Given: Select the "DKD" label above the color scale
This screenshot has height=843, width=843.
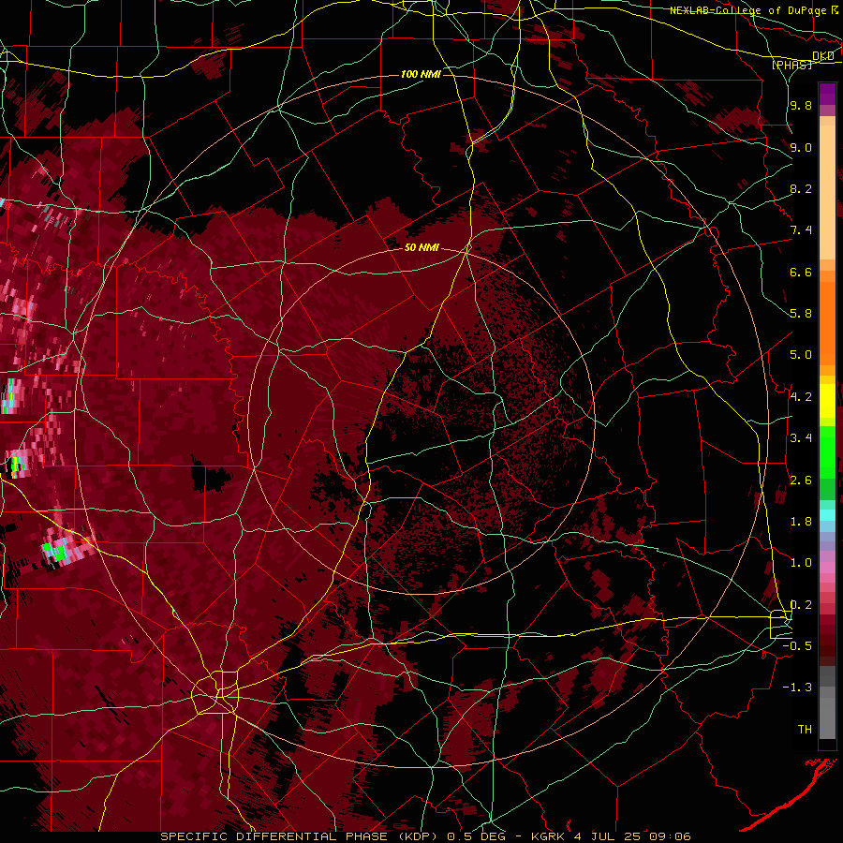Looking at the screenshot, I should pos(822,56).
